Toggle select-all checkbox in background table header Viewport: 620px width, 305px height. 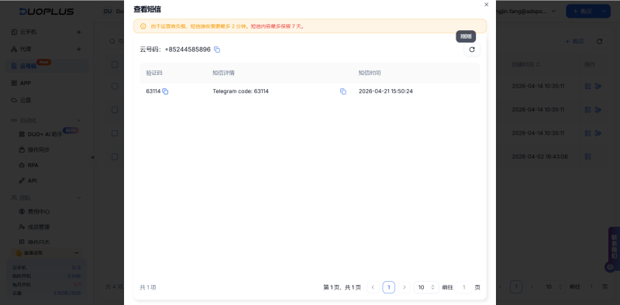115,64
